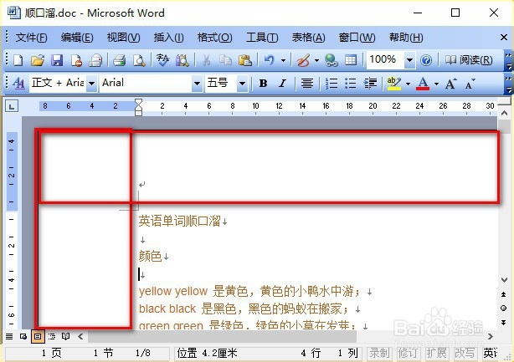
Task: Switch to Reading Layout view in the bottom bar
Action: [66, 336]
